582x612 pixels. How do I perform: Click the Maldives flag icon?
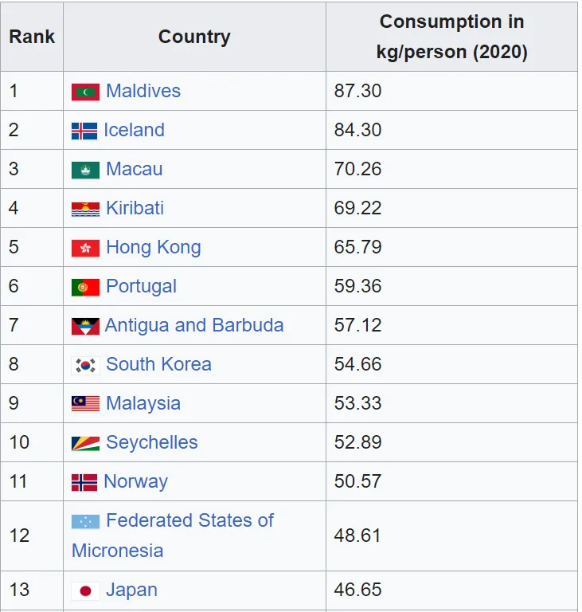click(85, 92)
